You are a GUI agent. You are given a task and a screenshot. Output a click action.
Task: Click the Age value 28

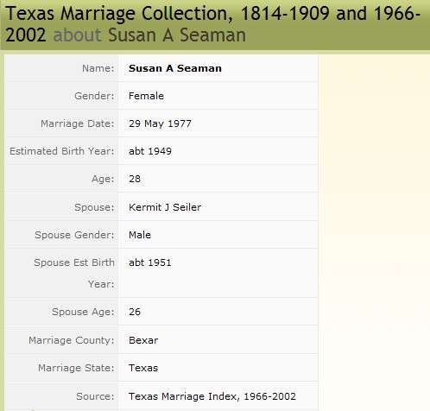pos(135,179)
